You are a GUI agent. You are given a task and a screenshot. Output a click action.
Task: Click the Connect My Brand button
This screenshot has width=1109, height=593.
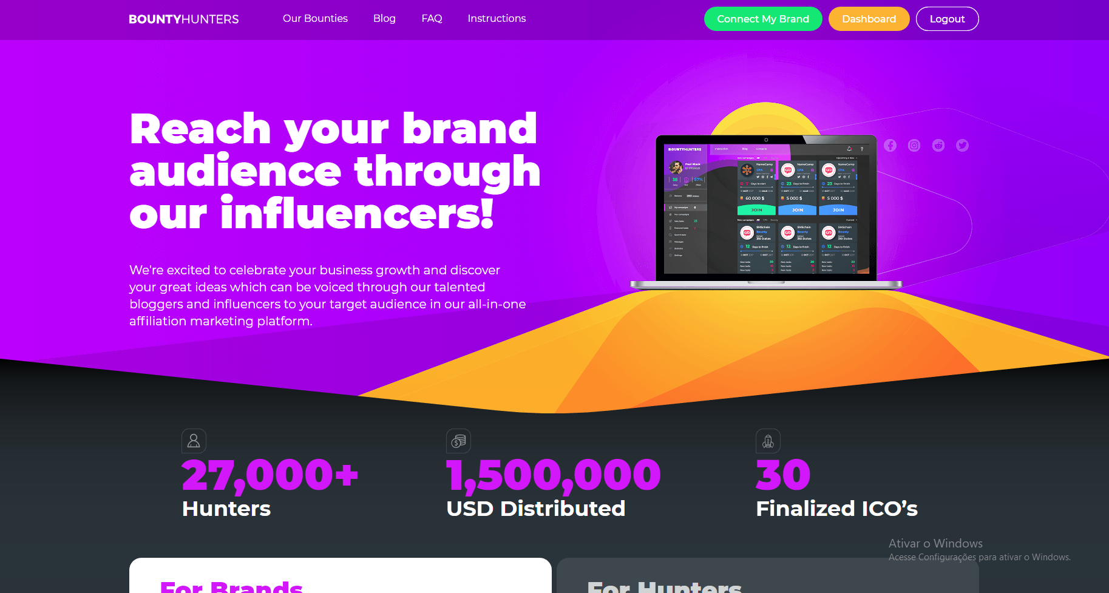[763, 19]
